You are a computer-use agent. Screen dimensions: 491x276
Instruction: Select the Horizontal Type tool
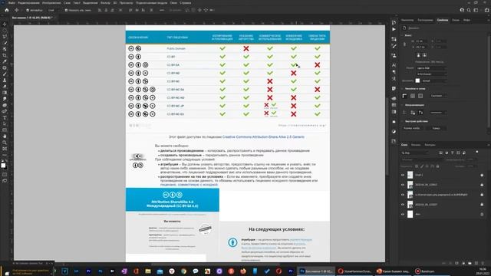(x=5, y=118)
